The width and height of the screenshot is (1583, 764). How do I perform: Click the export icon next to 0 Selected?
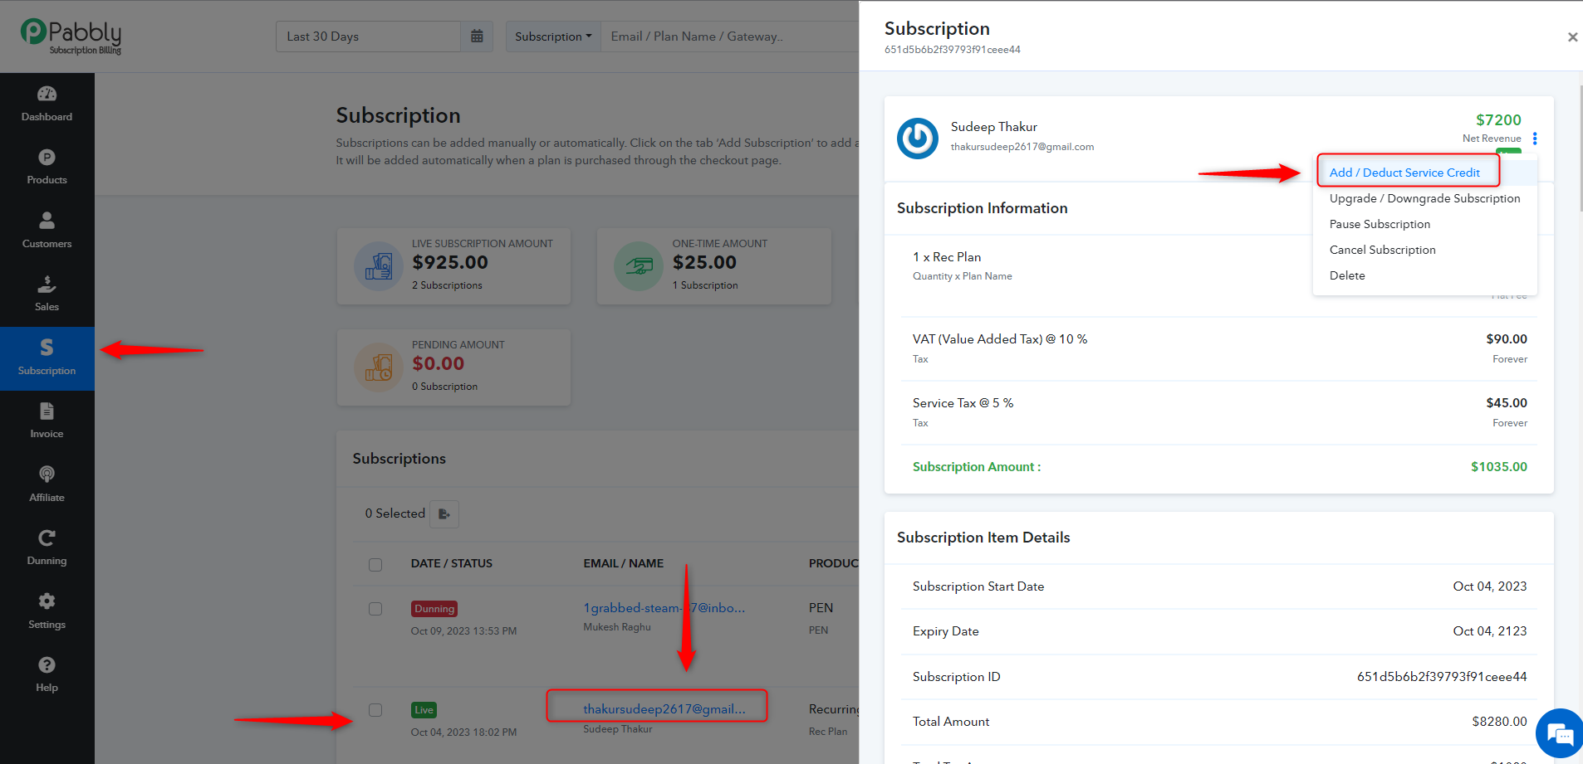(444, 514)
